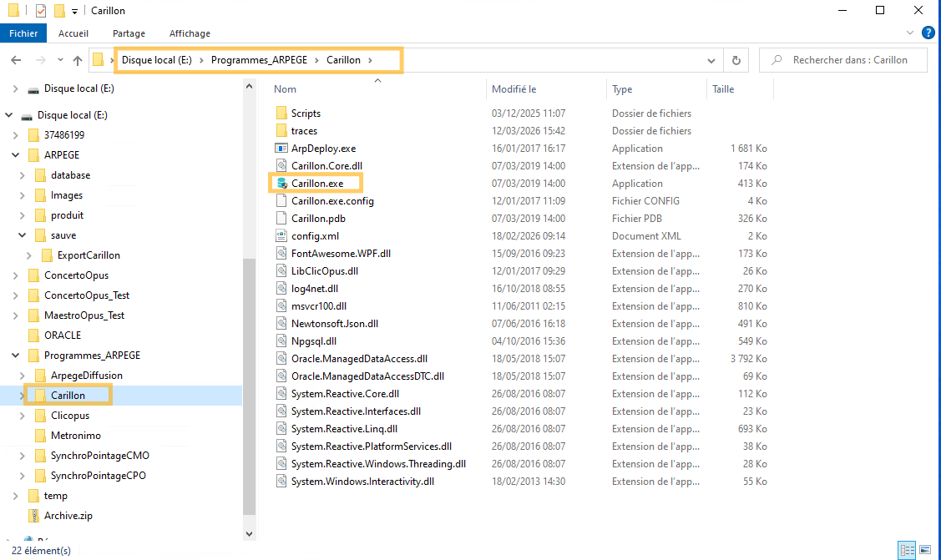Select the System.Reactive.Interfaces.dll file name
Screen dimensions: 941x560
[x=356, y=411]
